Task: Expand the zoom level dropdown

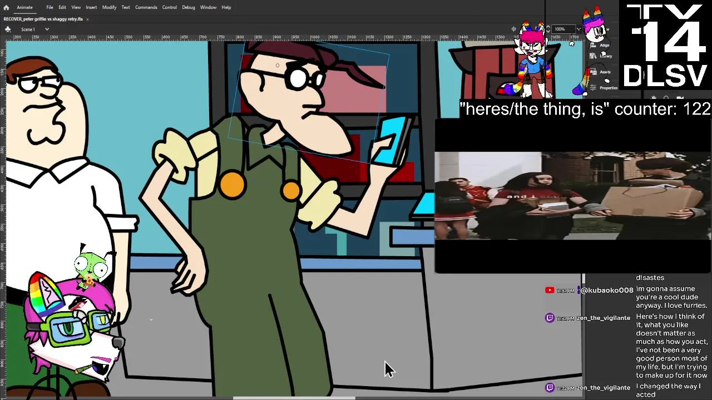Action: coord(578,29)
